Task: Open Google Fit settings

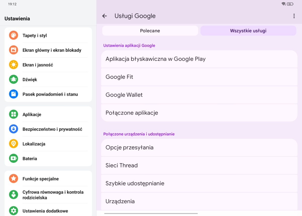Action: (x=199, y=77)
